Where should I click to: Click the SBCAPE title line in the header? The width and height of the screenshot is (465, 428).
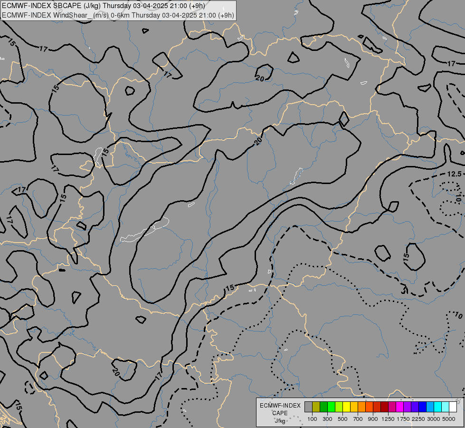(x=104, y=6)
